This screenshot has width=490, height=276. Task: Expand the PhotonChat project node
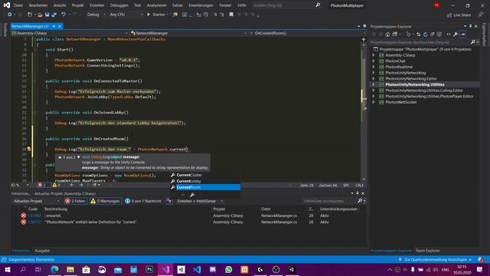point(374,61)
